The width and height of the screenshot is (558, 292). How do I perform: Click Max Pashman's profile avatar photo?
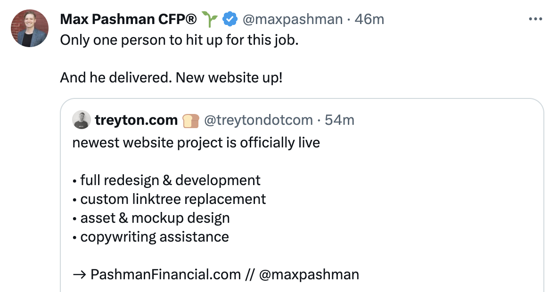pyautogui.click(x=30, y=28)
